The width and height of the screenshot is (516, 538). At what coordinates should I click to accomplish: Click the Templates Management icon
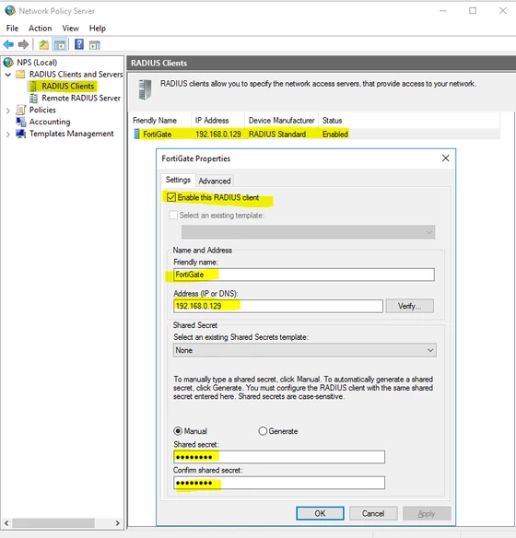point(21,134)
